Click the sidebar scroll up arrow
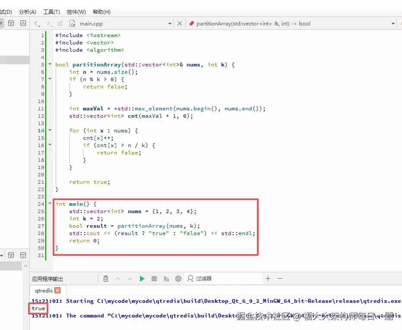402x330 pixels. tap(25, 266)
